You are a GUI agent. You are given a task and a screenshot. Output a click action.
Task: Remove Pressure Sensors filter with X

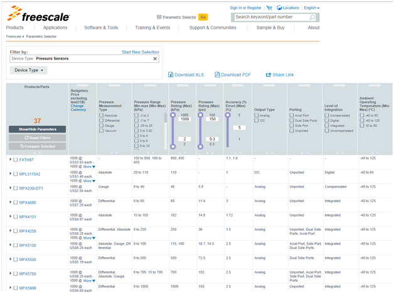(155, 58)
